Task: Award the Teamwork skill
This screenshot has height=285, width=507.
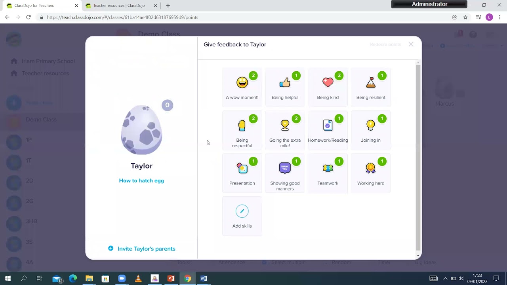Action: 328,173
